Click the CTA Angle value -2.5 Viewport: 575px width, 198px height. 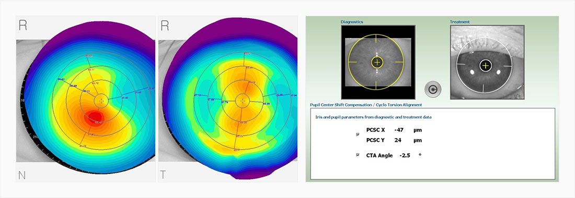click(x=405, y=155)
